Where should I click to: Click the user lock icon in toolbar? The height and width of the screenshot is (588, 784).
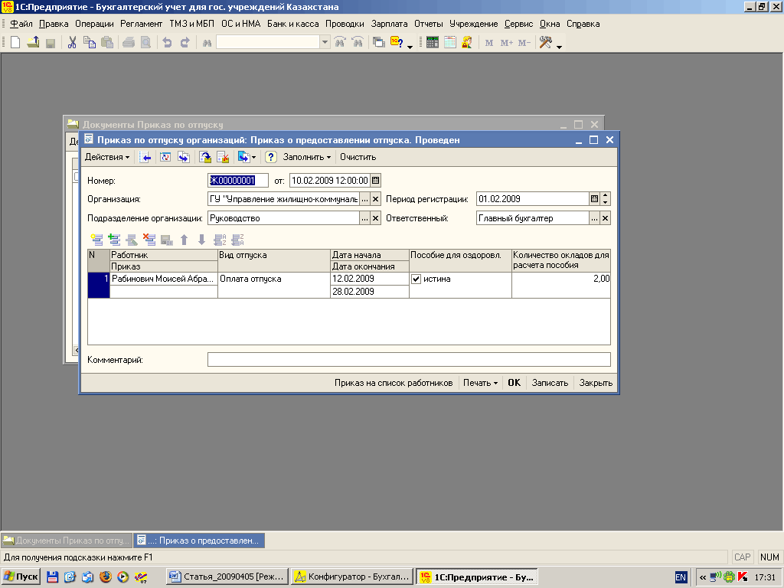click(467, 43)
